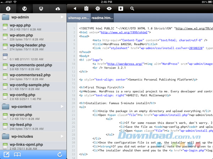Click the www.w3.org/1999/xhtml link on line 2
Viewport: 213px width, 159px height.
124,32
